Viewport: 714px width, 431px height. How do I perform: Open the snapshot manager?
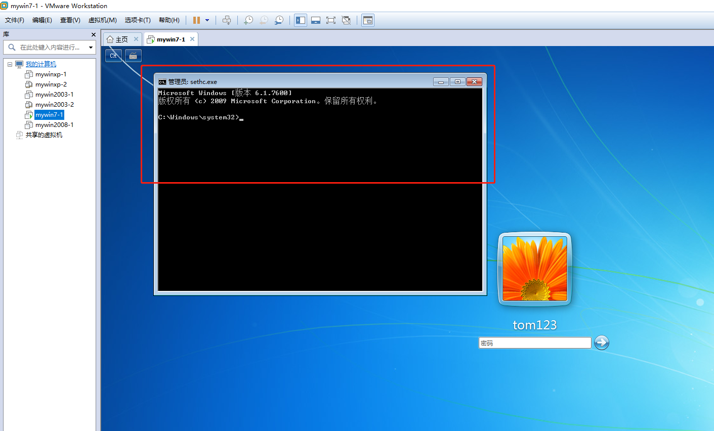coord(279,20)
